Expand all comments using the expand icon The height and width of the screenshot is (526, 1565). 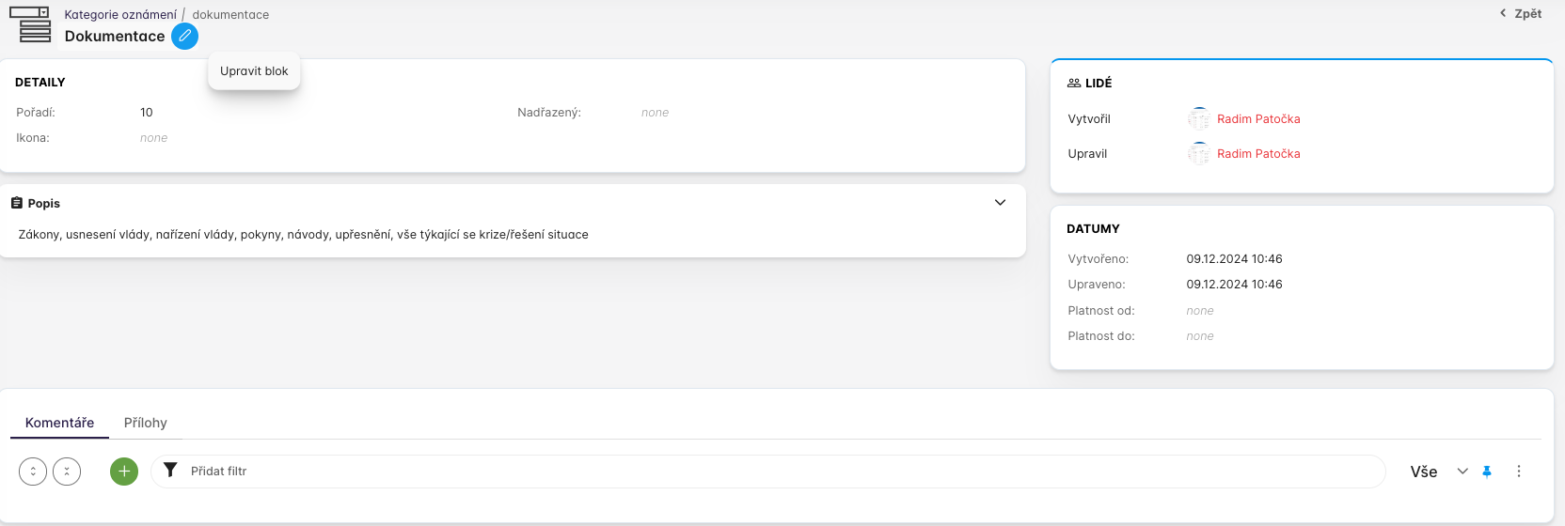[33, 472]
